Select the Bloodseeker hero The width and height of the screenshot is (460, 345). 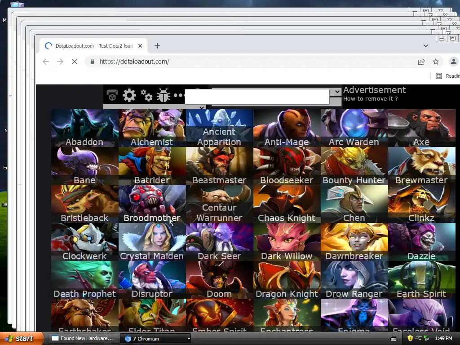[x=287, y=166]
